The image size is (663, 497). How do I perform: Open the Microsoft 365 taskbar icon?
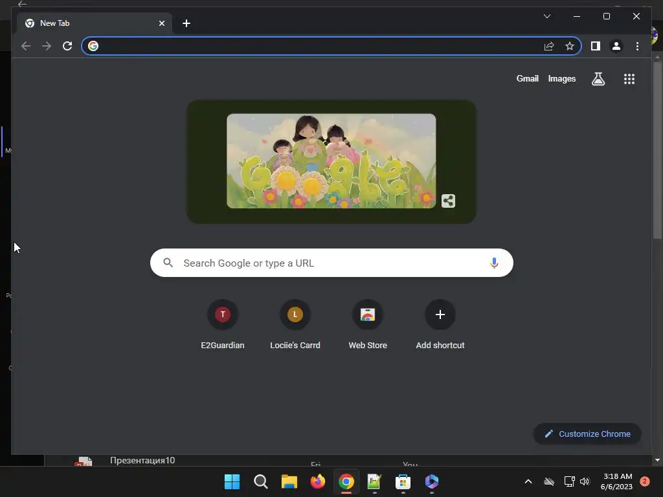click(431, 481)
